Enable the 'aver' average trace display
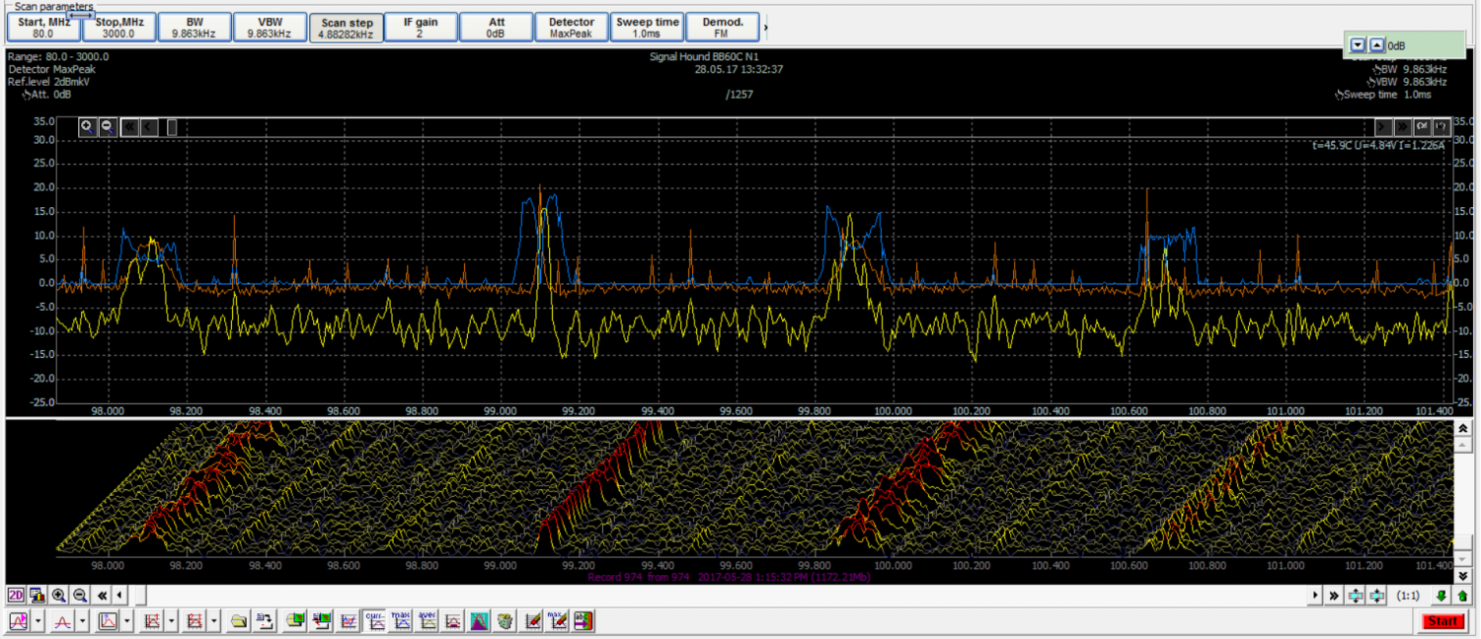Image resolution: width=1481 pixels, height=639 pixels. [x=427, y=621]
